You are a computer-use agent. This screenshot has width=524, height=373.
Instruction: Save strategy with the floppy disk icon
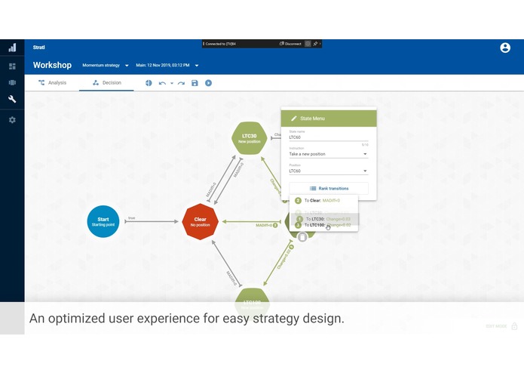coord(195,83)
